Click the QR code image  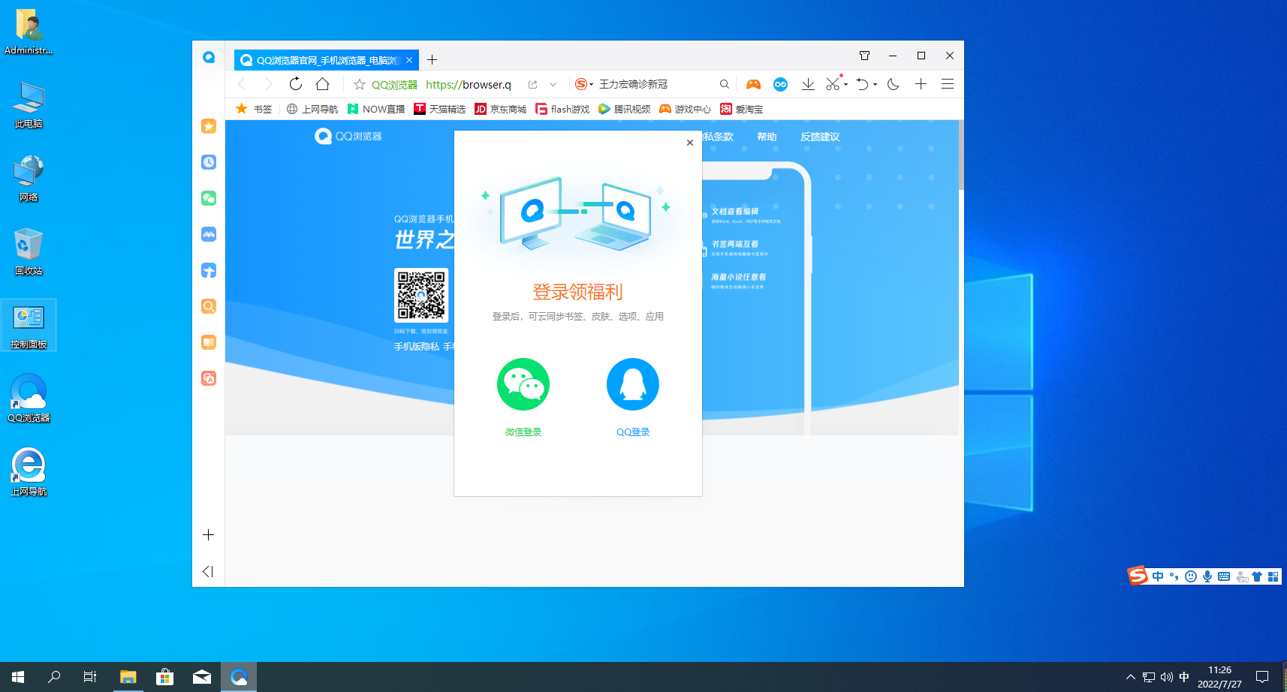421,296
